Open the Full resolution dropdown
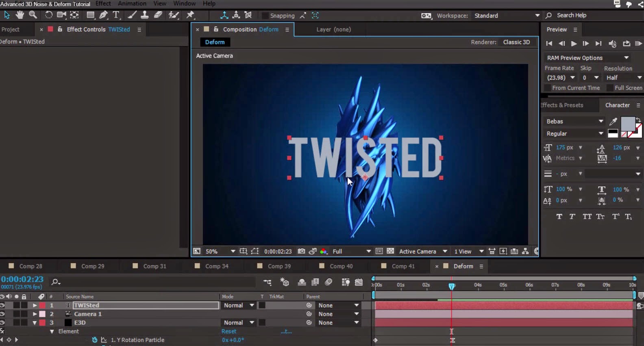Image resolution: width=644 pixels, height=346 pixels. (351, 251)
